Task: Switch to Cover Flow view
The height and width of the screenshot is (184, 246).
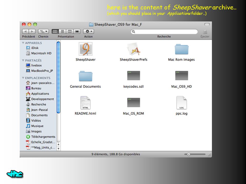Action: (x=77, y=31)
